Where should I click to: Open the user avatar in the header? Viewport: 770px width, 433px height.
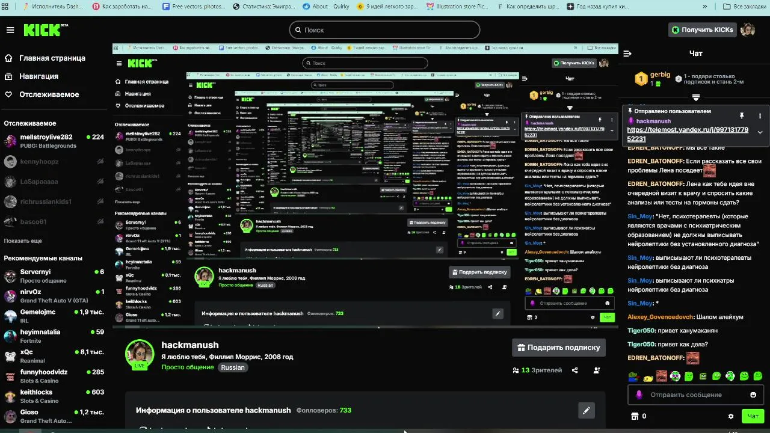tap(748, 29)
